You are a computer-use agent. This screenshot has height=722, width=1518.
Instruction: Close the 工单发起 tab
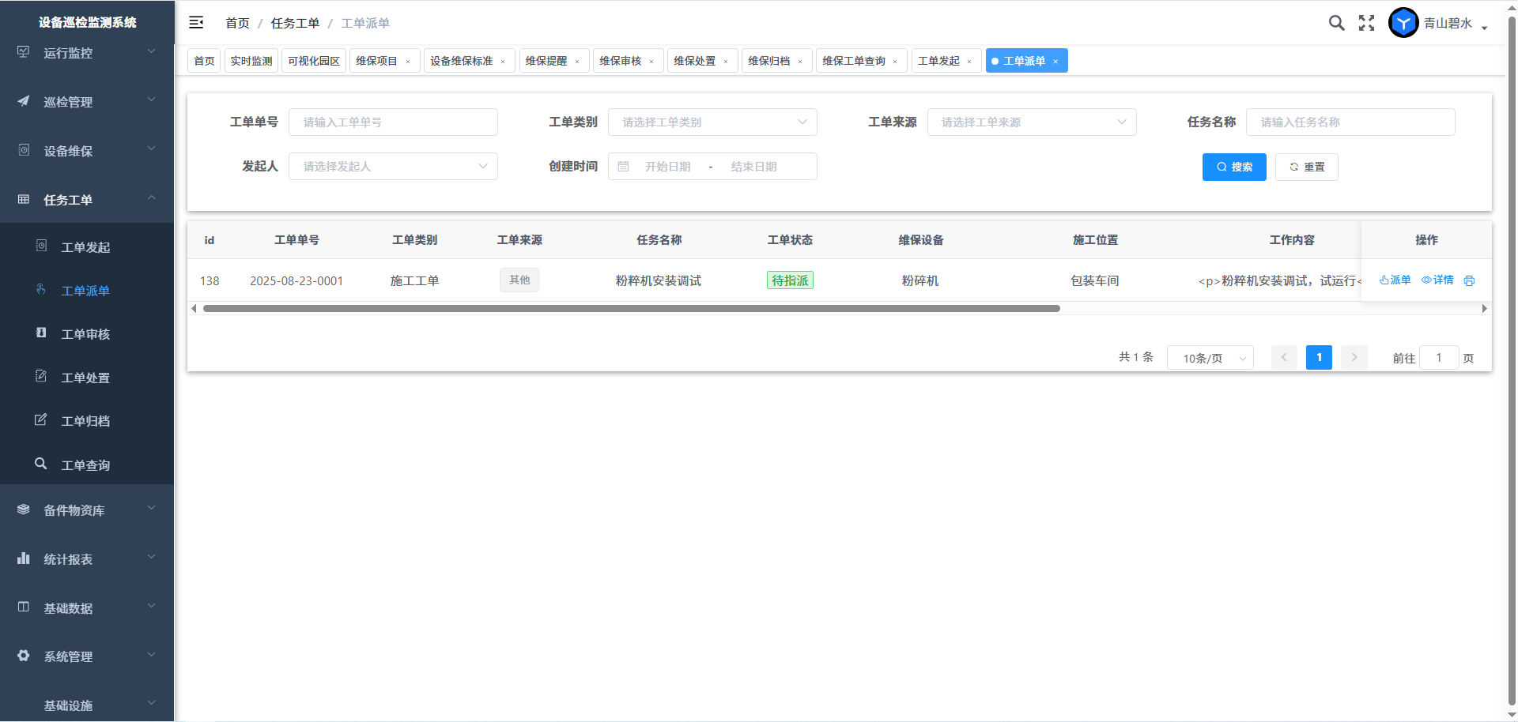point(969,62)
